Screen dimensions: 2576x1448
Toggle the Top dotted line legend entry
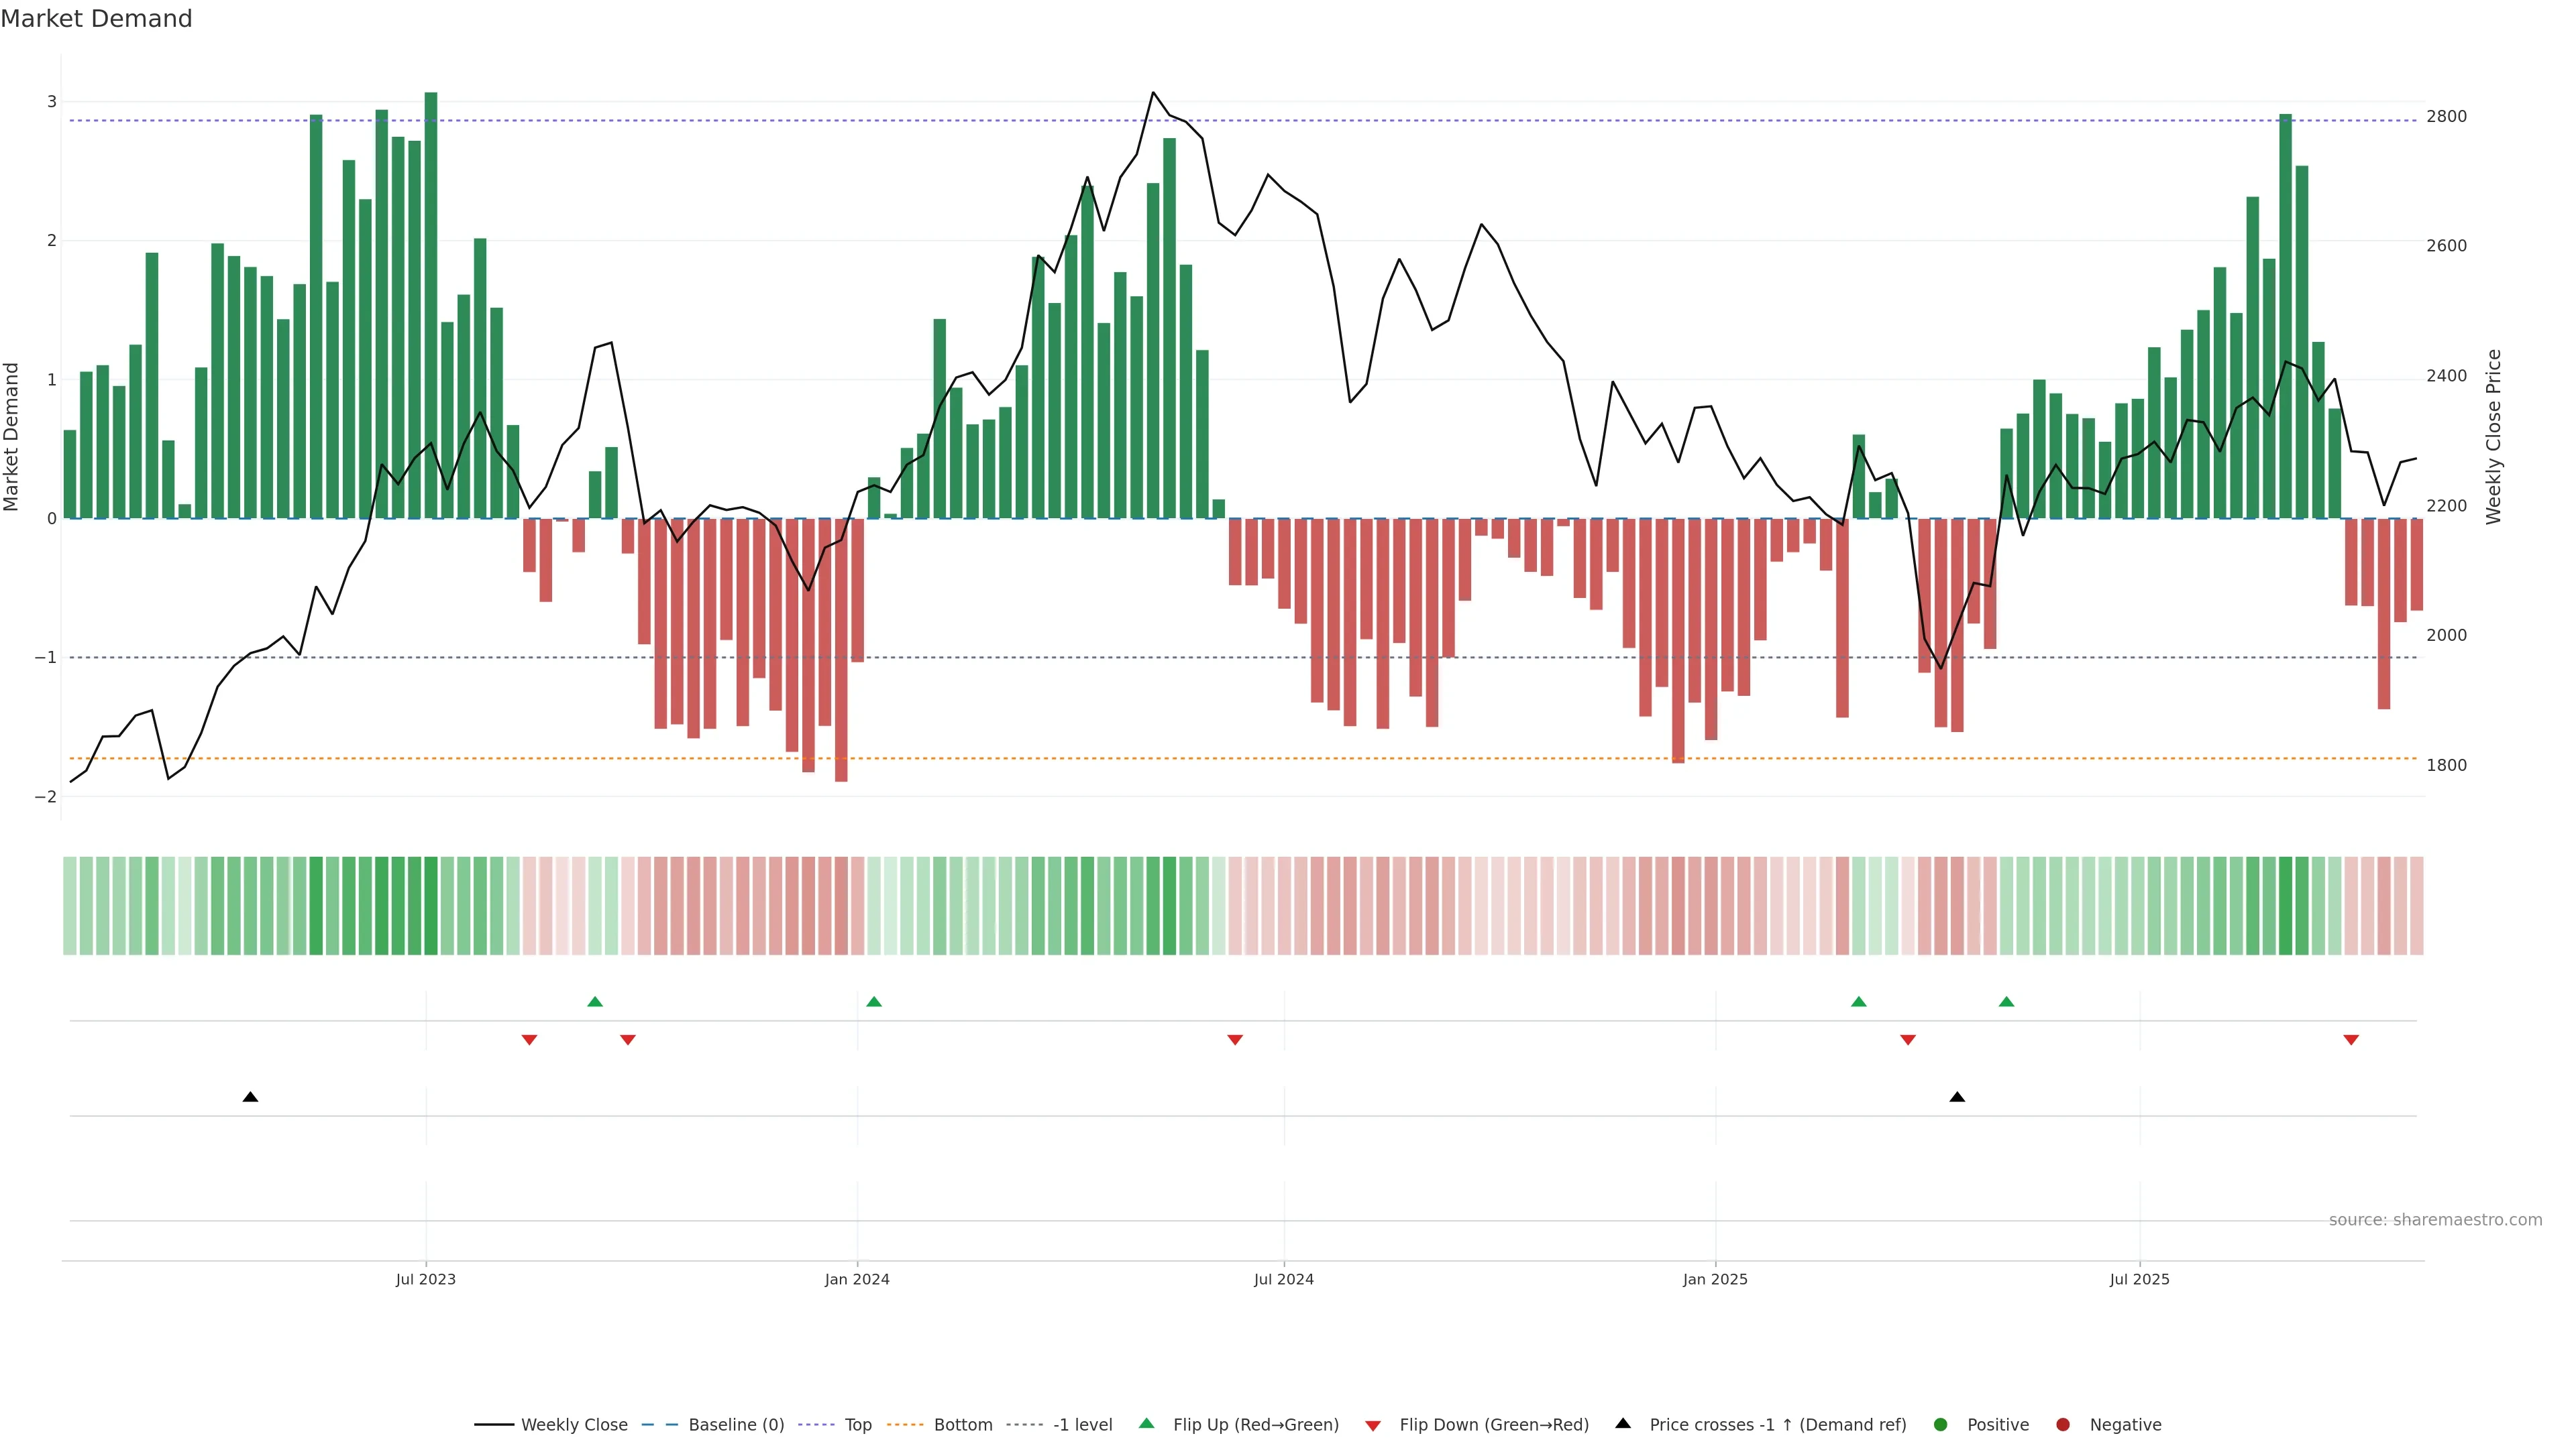(857, 1424)
